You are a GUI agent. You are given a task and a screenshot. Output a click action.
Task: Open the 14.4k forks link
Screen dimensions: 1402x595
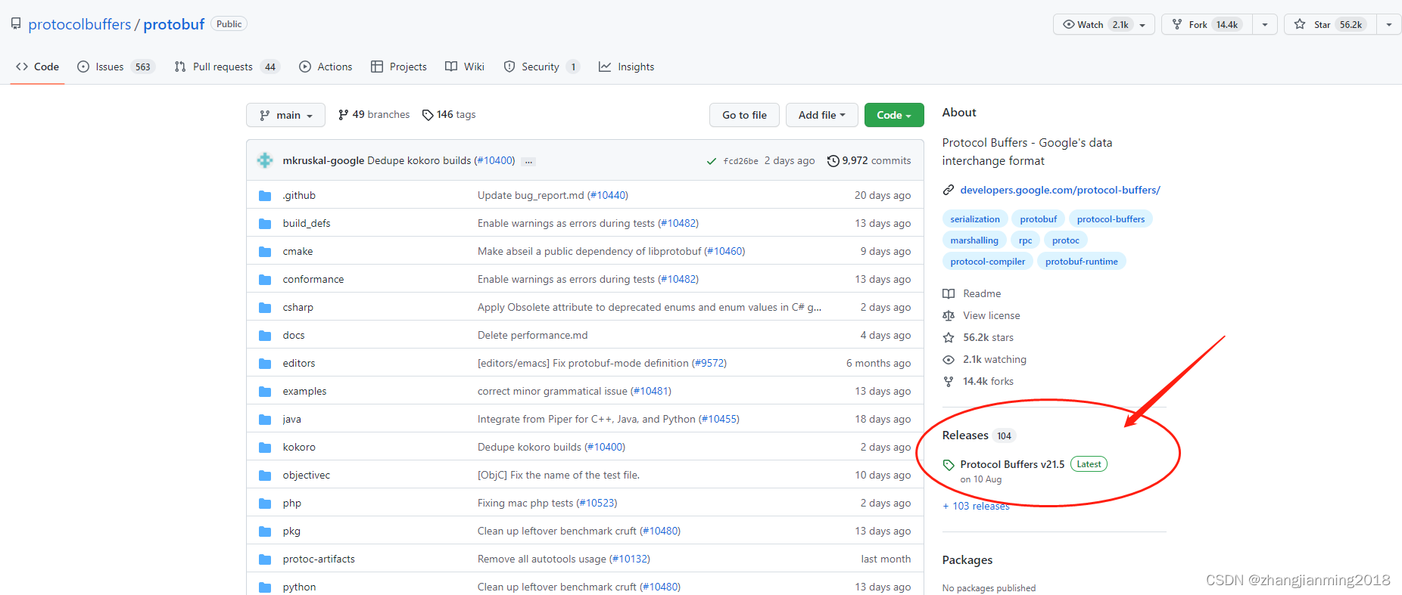[x=988, y=381]
